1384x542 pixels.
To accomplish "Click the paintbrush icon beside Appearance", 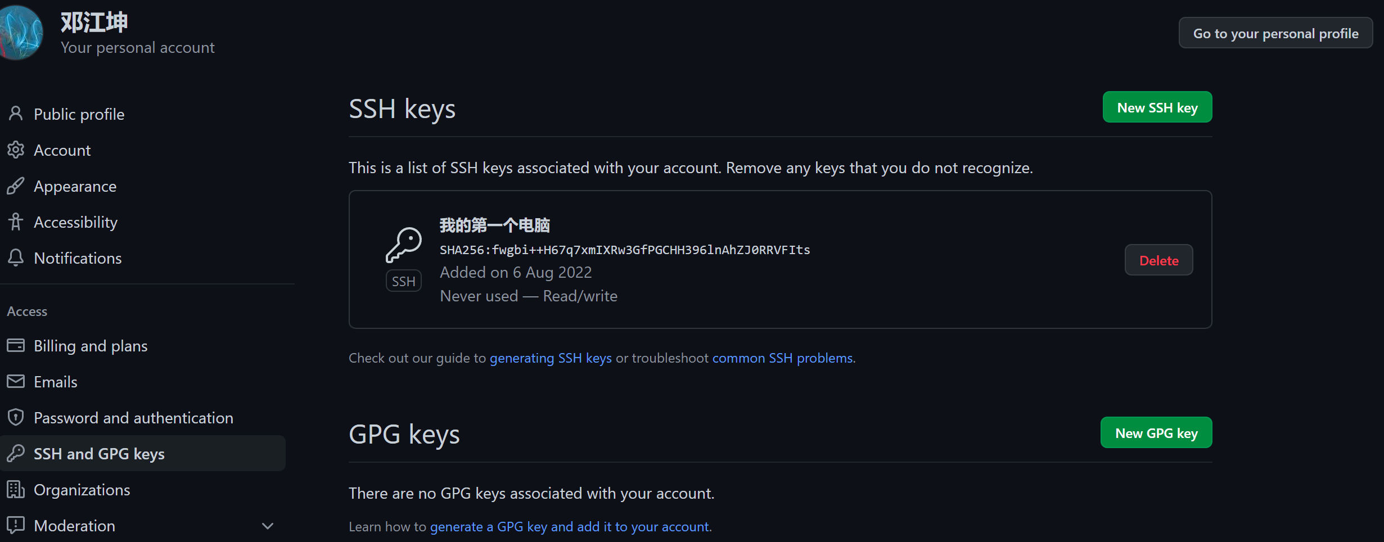I will click(16, 186).
